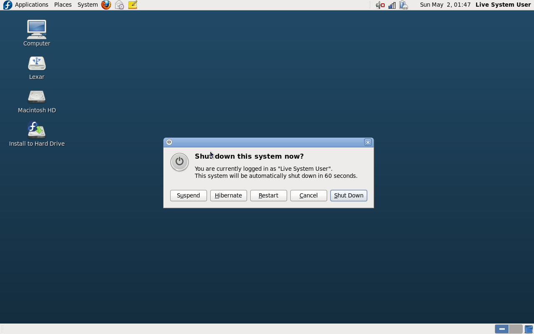Click the show desktop icon in bottom panel
This screenshot has height=334, width=534.
[529, 329]
